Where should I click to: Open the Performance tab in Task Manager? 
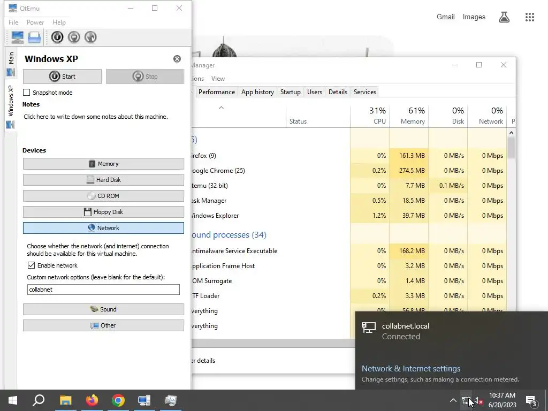216,92
